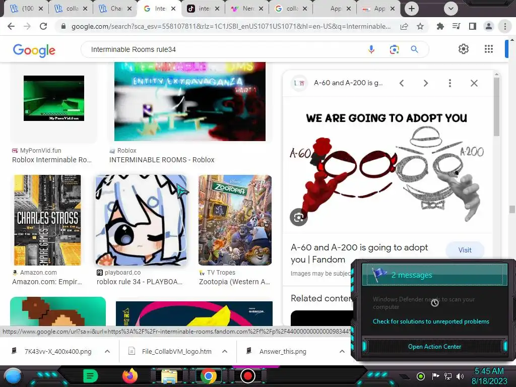This screenshot has width=516, height=387.
Task: Open the File_CollabVM_logo.htm downloaded file
Action: (x=177, y=351)
